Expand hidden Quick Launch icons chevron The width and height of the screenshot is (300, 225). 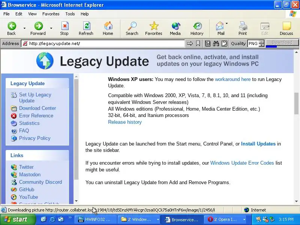point(70,217)
